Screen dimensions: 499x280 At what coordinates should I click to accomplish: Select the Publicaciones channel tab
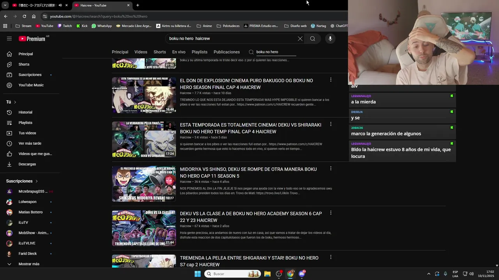tap(226, 52)
